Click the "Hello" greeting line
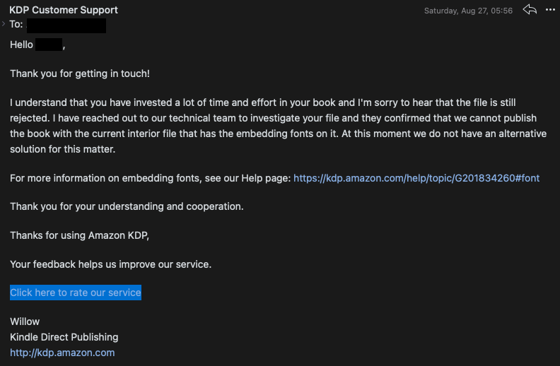560x366 pixels. 21,45
